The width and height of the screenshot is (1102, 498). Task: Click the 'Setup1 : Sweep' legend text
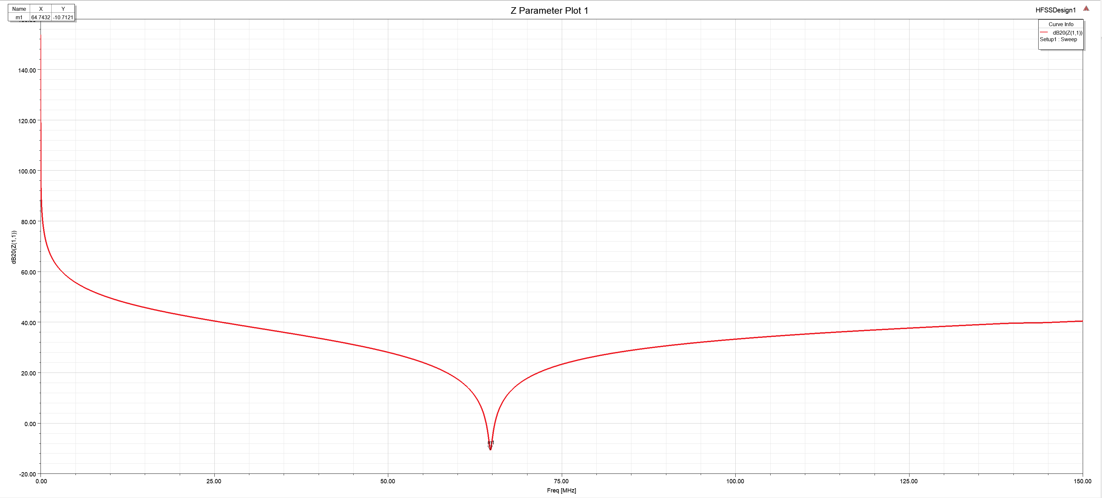coord(1058,39)
